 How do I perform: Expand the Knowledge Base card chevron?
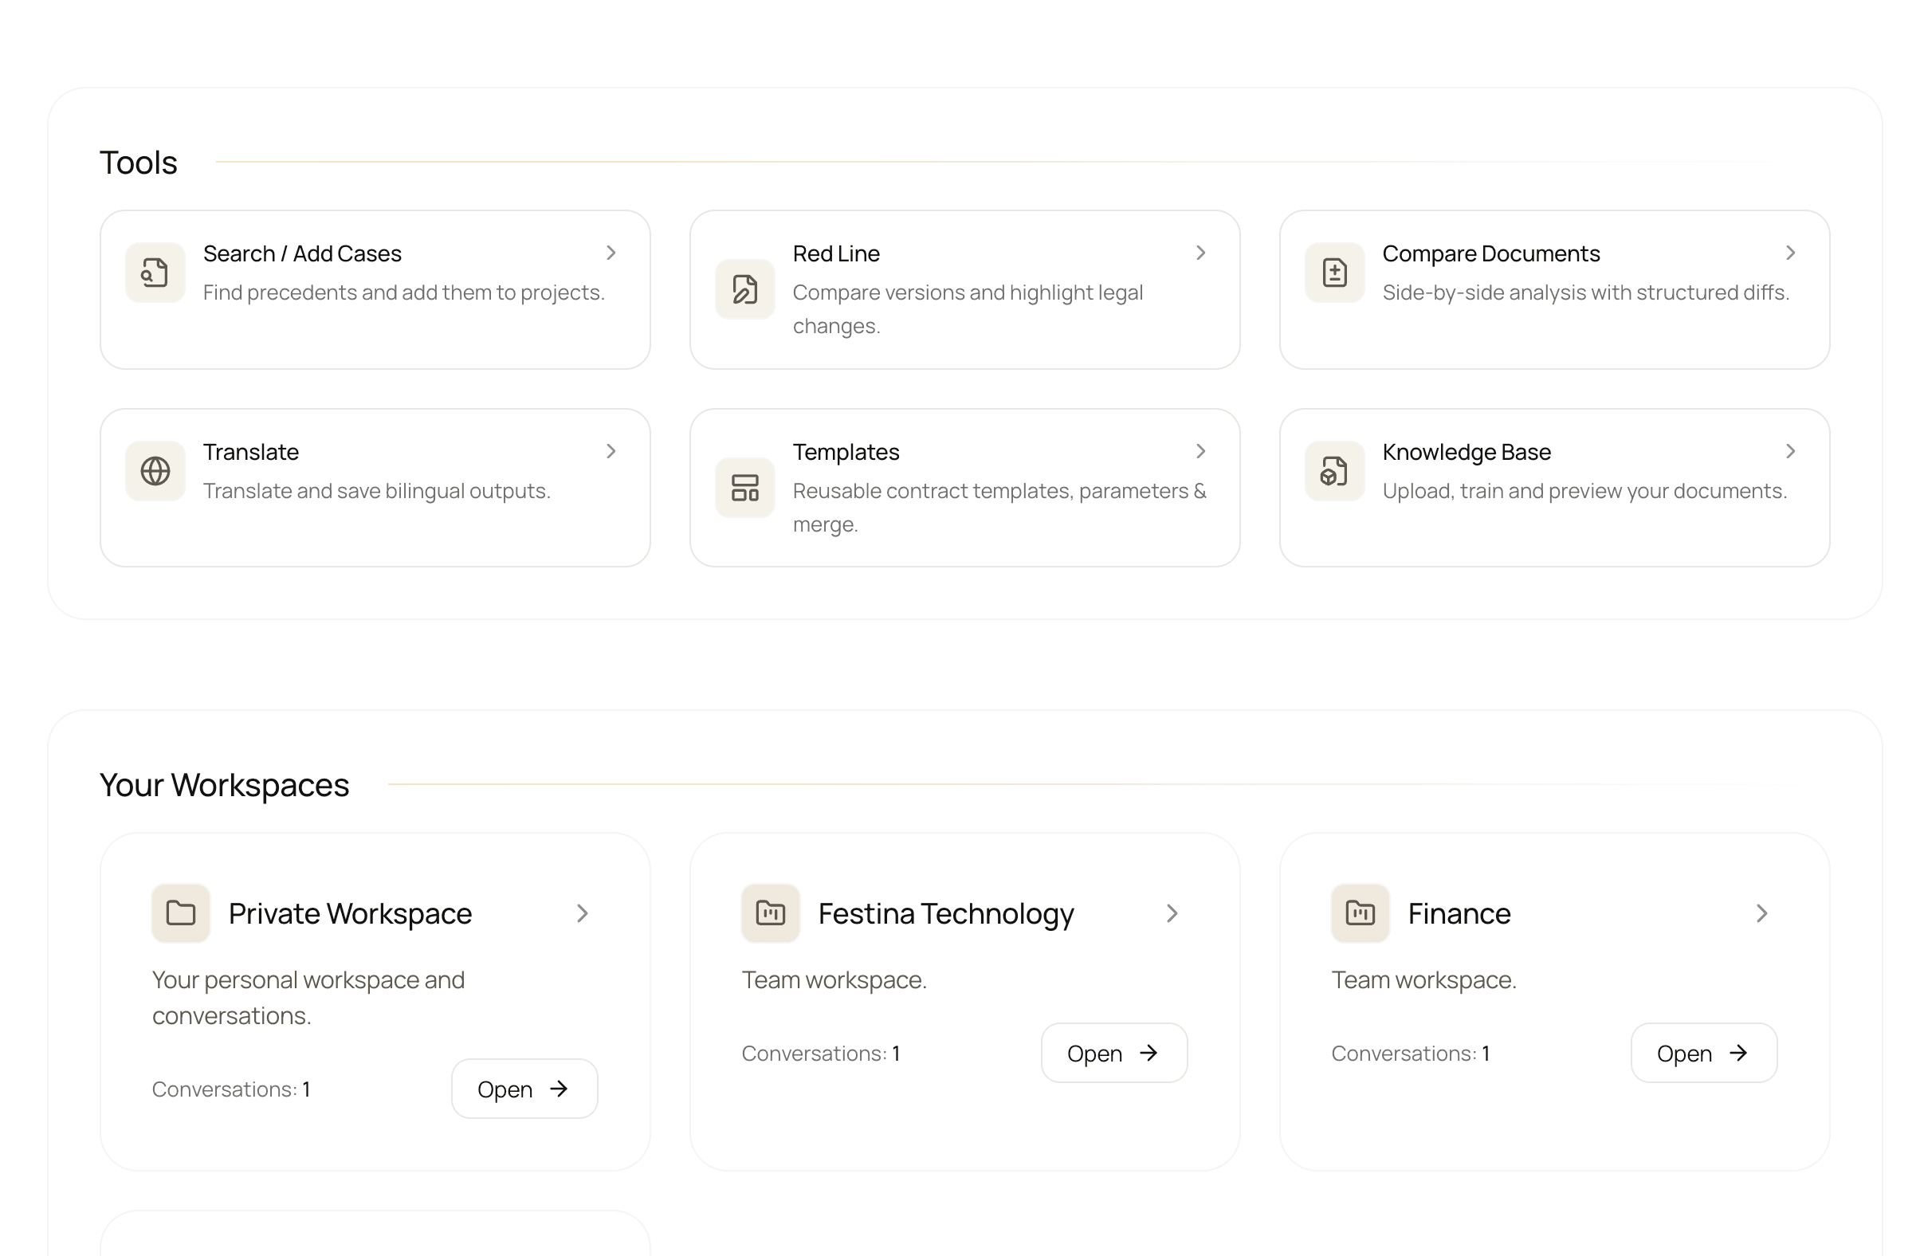(x=1790, y=451)
